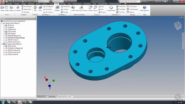Screen dimensions: 185x104
Task: Expand the [T1] Face2 operation node
Action: pos(4,25)
